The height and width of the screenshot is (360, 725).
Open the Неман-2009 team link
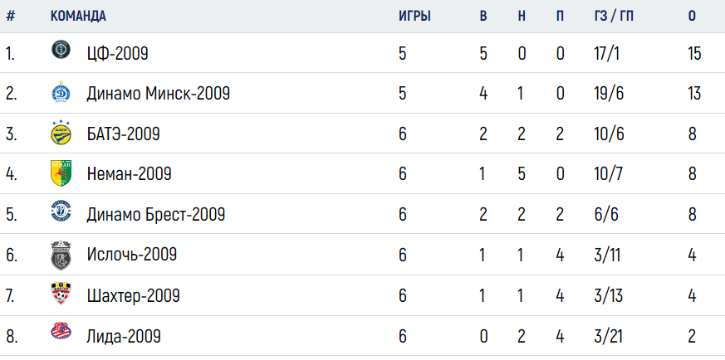[x=129, y=174]
